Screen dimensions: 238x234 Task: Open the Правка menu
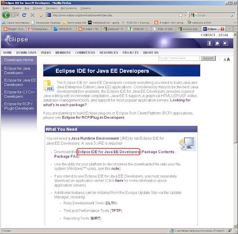16,8
